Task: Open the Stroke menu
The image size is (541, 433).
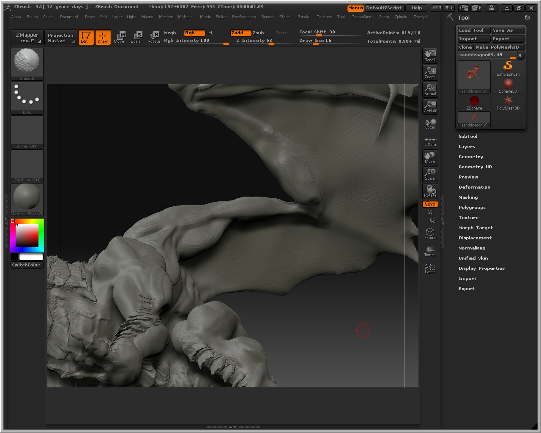Action: pos(304,17)
